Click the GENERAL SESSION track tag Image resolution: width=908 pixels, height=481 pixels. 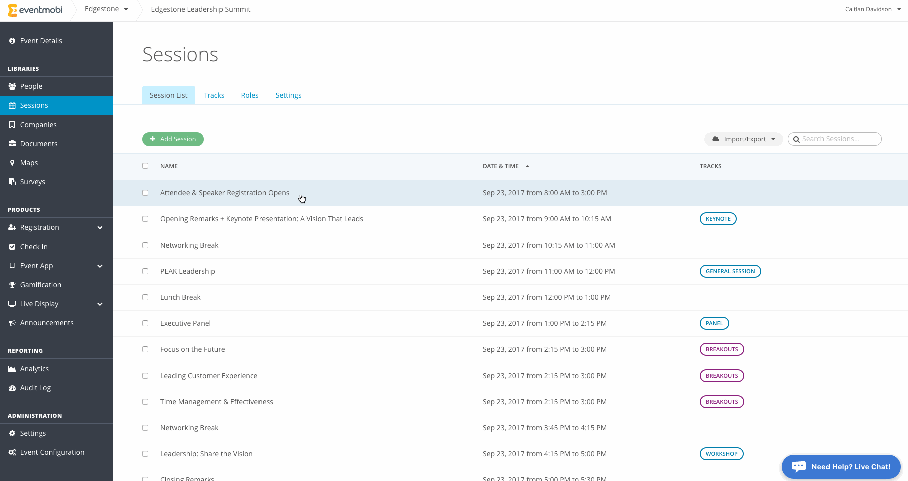pyautogui.click(x=730, y=271)
